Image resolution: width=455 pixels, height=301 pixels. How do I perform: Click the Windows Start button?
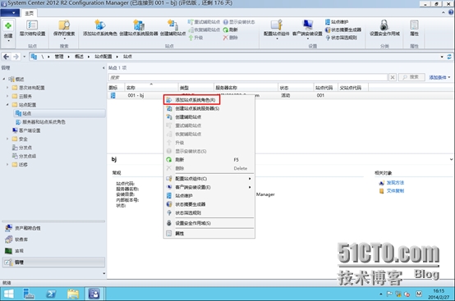point(8,294)
